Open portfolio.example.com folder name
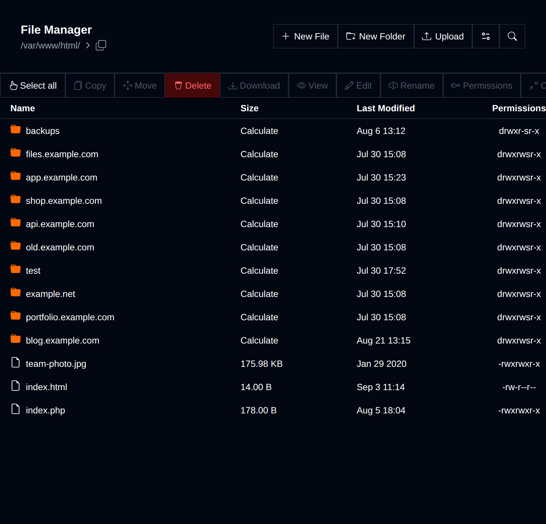The height and width of the screenshot is (524, 546). (70, 317)
